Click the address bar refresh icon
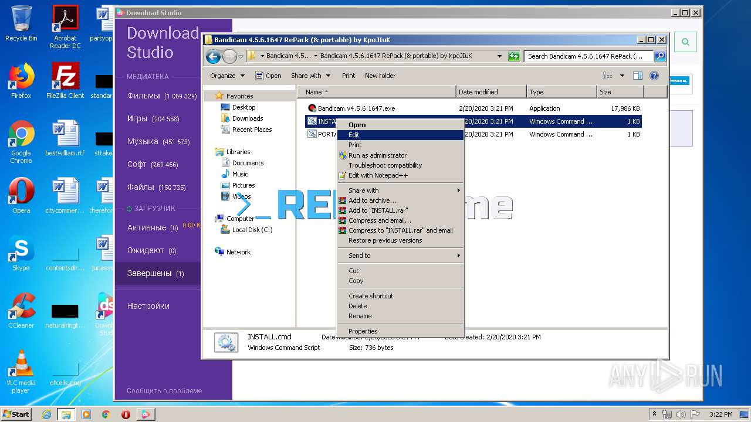Viewport: 751px width, 422px height. click(514, 56)
